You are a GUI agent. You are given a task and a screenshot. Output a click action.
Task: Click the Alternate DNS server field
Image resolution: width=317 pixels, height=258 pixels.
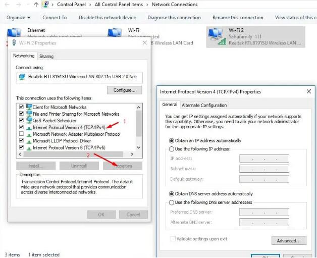point(264,222)
